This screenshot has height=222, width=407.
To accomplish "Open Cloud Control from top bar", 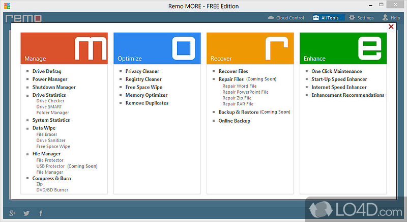I will (x=285, y=18).
